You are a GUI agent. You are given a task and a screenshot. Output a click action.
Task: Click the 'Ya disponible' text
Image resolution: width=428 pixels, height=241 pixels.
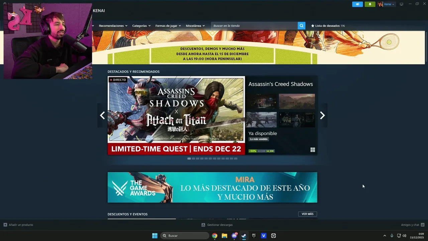[262, 134]
